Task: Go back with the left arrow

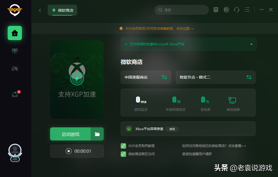Action: tap(40, 10)
